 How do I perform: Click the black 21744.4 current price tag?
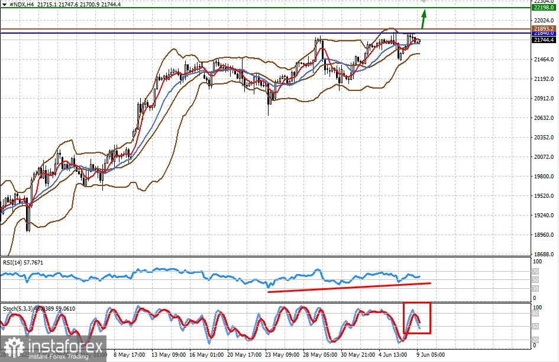click(543, 40)
